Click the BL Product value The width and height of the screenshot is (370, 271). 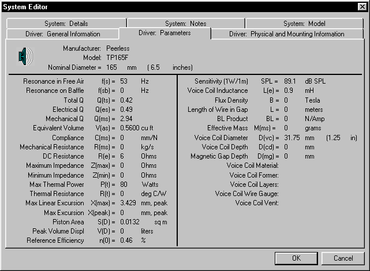point(286,119)
